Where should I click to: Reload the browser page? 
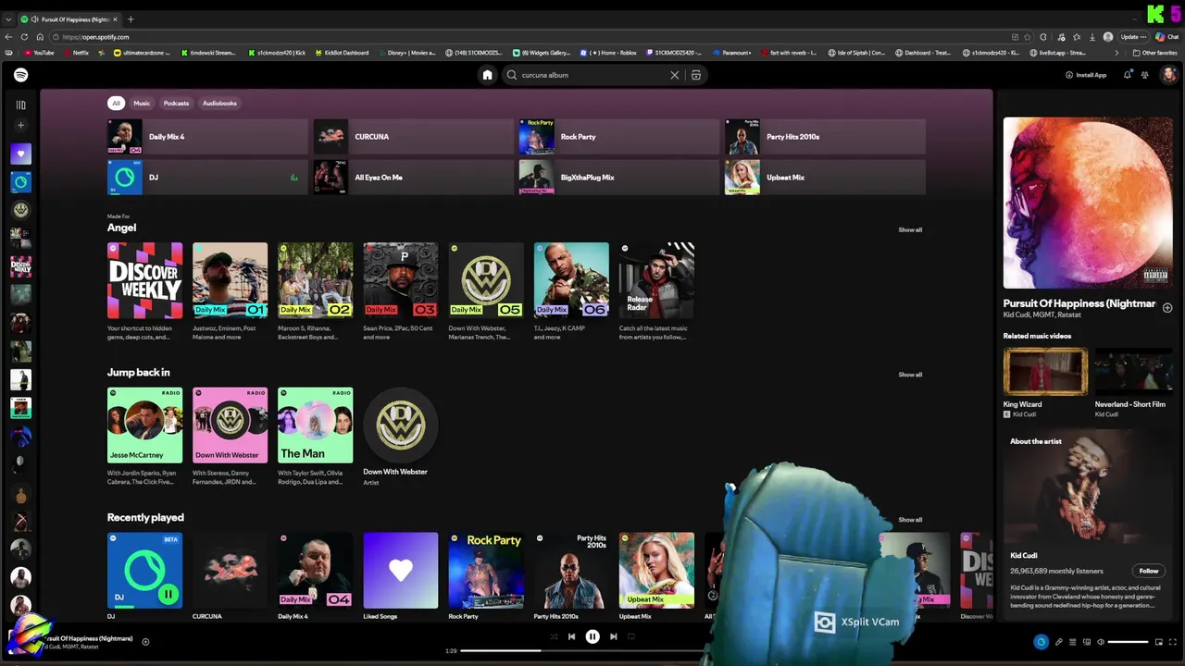coord(24,37)
